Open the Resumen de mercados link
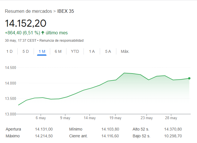 click(x=29, y=11)
